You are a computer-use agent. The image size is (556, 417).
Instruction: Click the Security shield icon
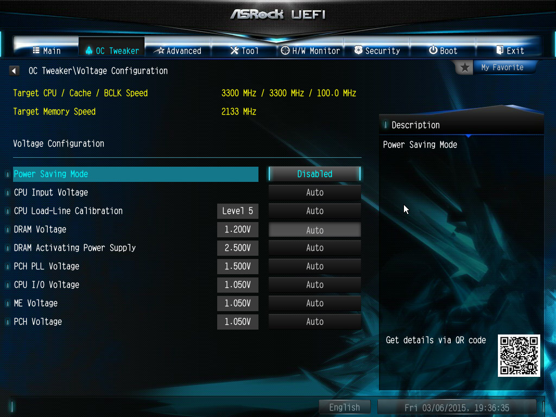click(358, 50)
